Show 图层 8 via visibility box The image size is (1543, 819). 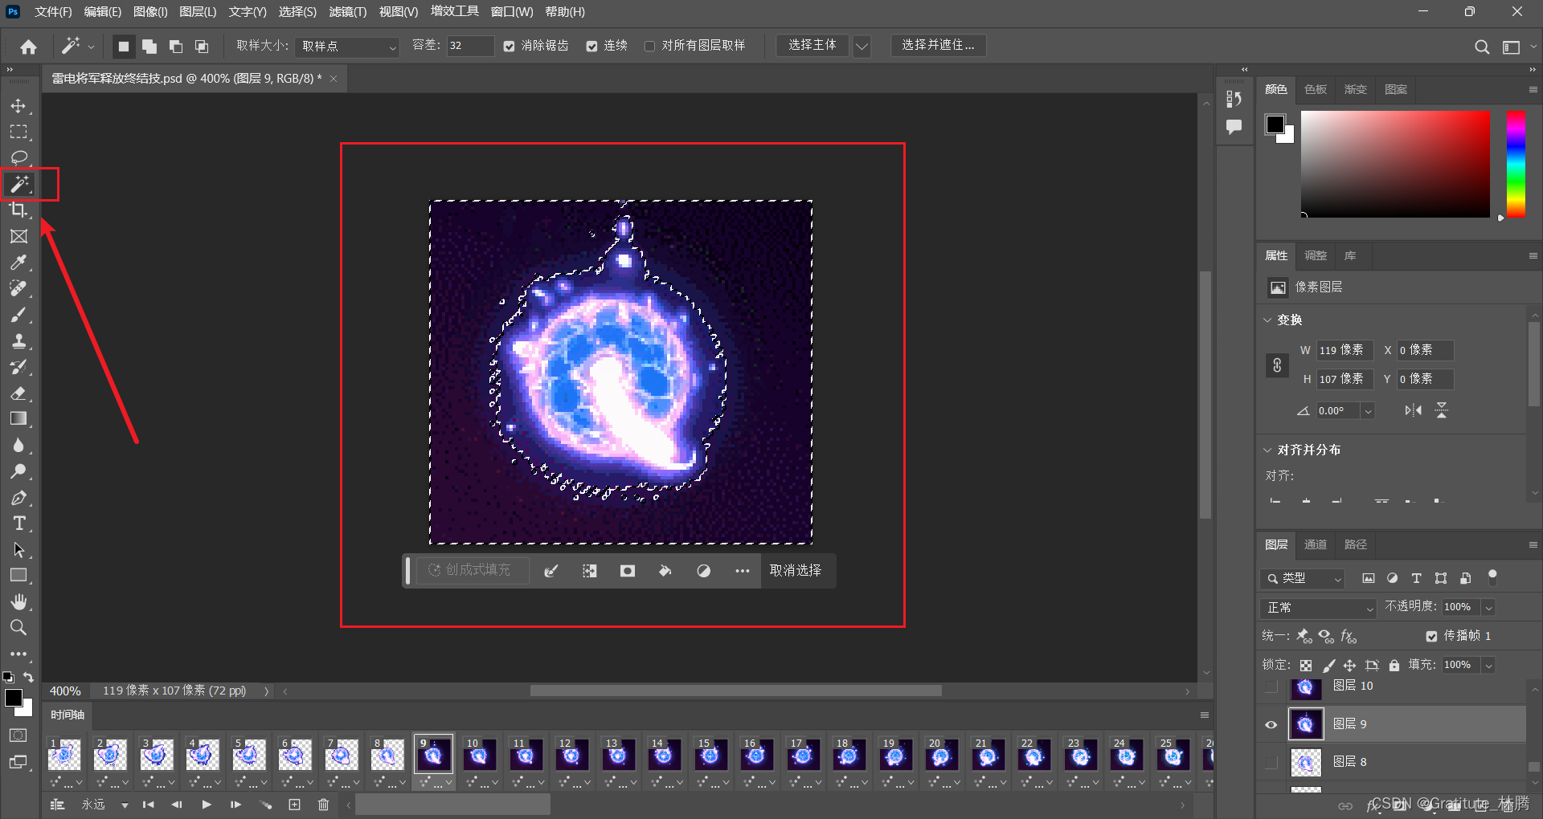(1271, 762)
